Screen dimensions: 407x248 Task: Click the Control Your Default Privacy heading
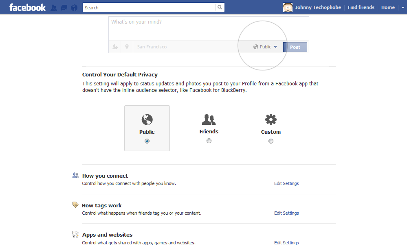pyautogui.click(x=120, y=75)
